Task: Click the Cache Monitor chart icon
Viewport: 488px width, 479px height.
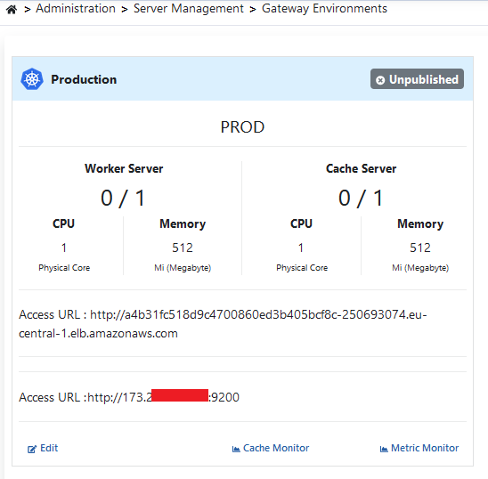Action: [x=236, y=449]
